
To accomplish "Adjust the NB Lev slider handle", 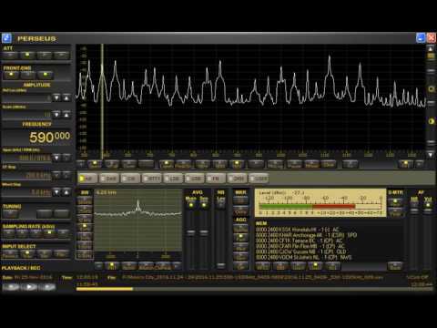I will (x=221, y=265).
